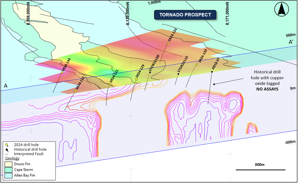
Task: Click the SR24-133 yellow drill hole symbol
Action: click(168, 42)
